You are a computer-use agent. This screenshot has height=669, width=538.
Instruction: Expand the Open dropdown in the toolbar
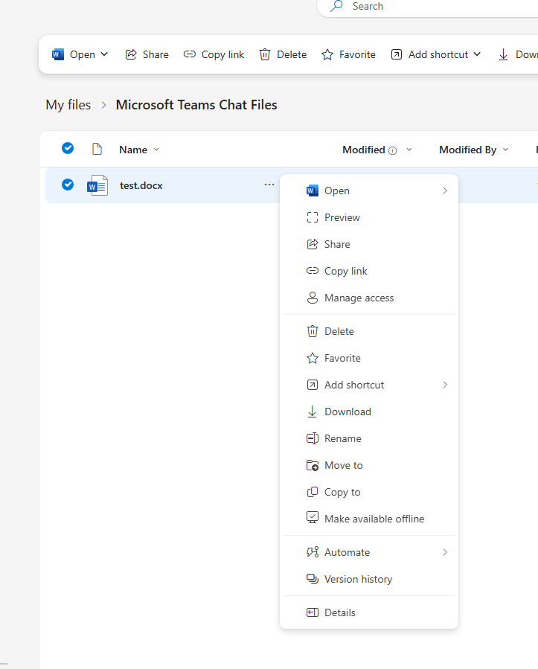[x=105, y=54]
